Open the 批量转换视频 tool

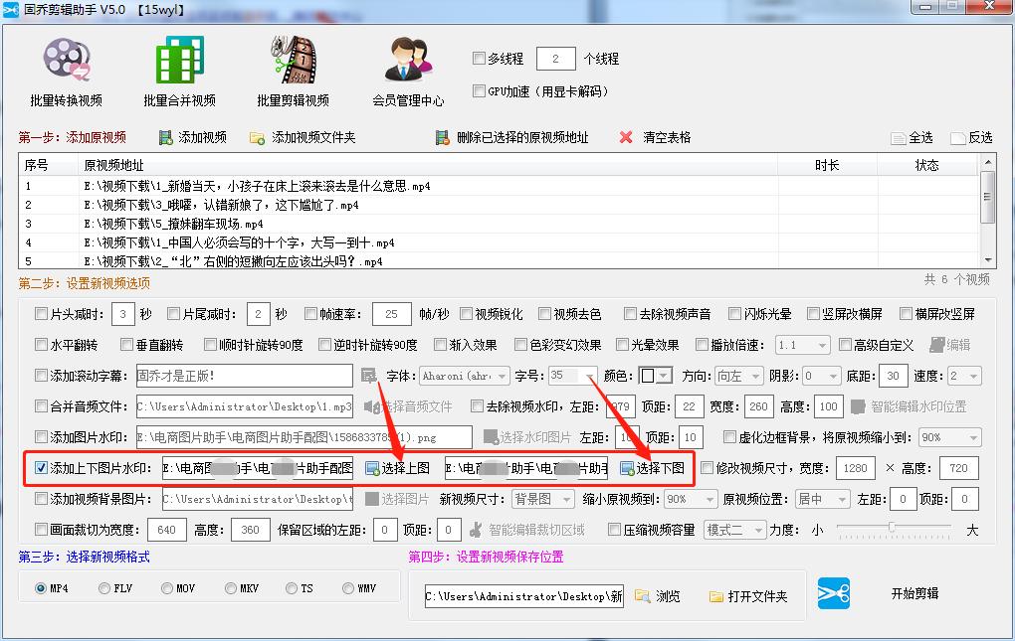coord(67,70)
